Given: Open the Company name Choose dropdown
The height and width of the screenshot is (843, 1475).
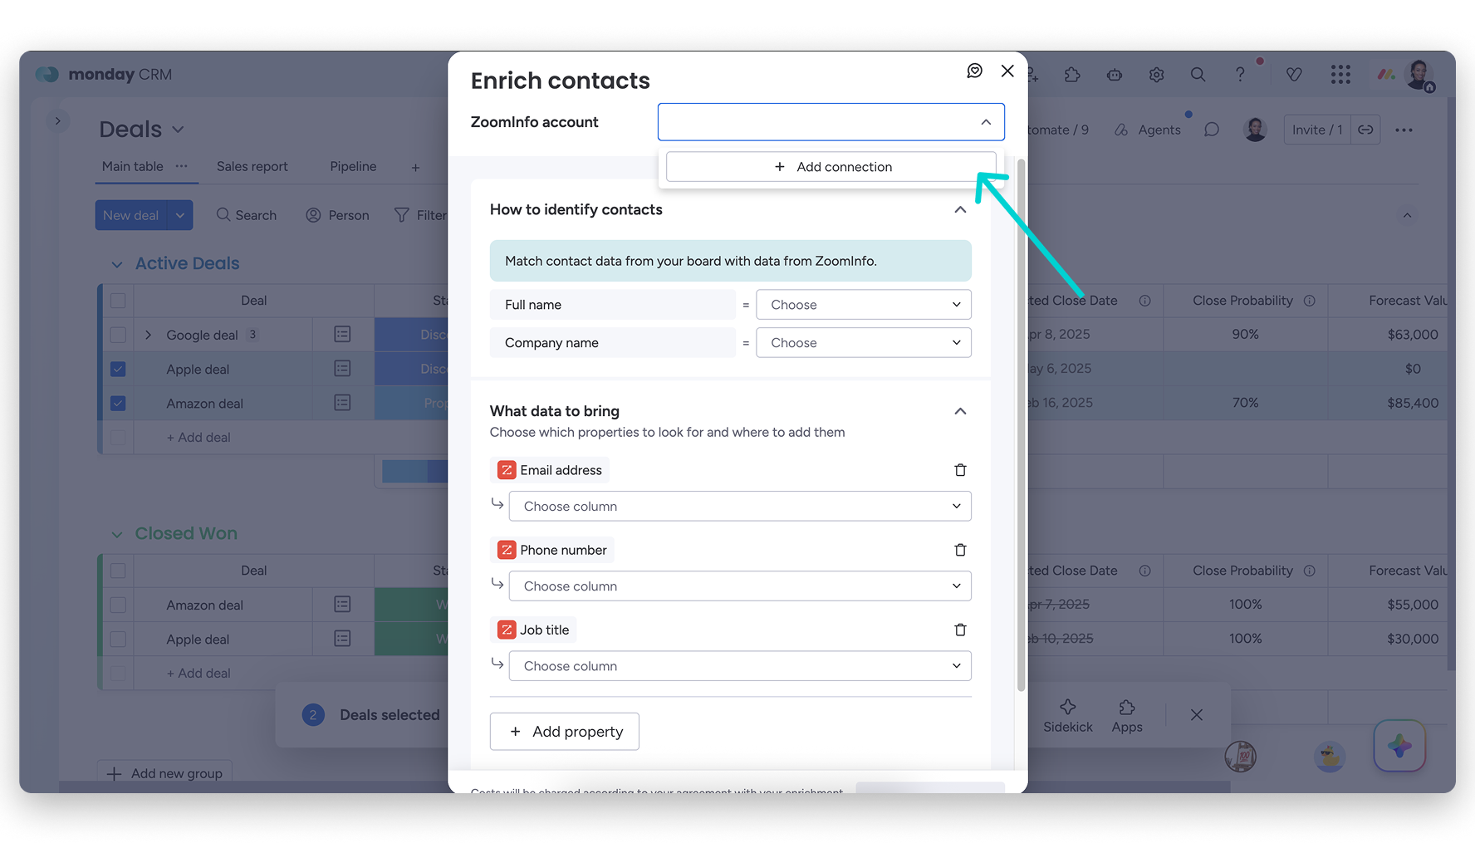Looking at the screenshot, I should pyautogui.click(x=863, y=343).
